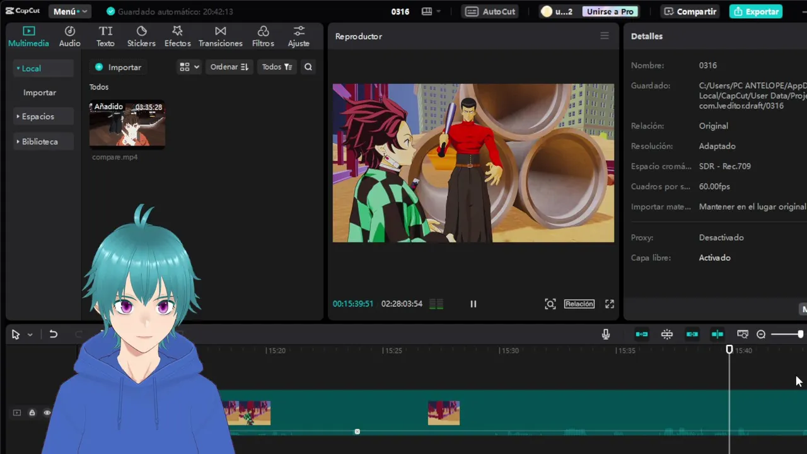Switch to the Efectos tab
The image size is (807, 454).
177,37
